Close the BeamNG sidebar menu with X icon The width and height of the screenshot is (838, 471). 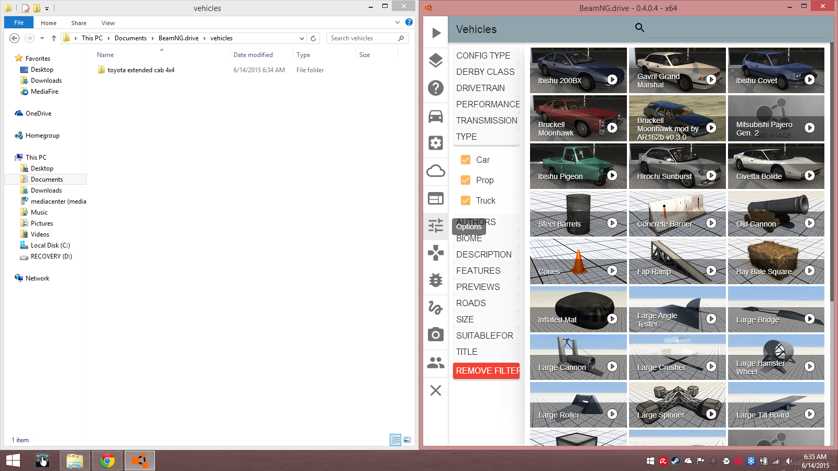(436, 390)
